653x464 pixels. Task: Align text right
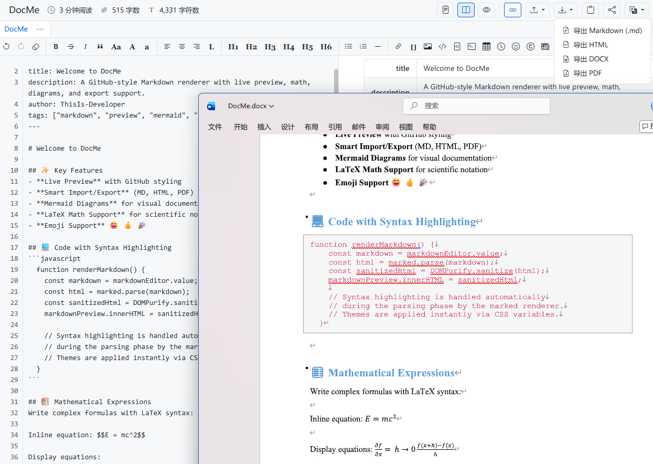pos(197,47)
